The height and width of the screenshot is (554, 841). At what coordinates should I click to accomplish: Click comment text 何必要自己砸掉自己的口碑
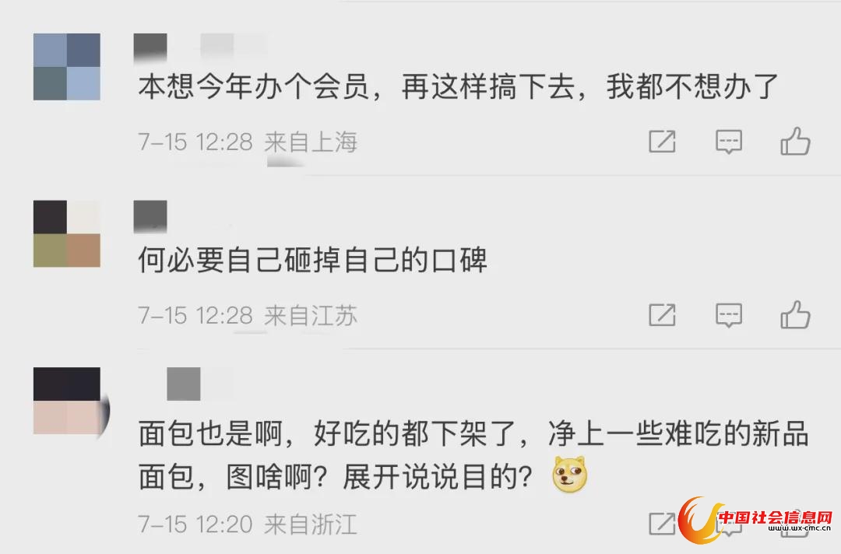313,259
